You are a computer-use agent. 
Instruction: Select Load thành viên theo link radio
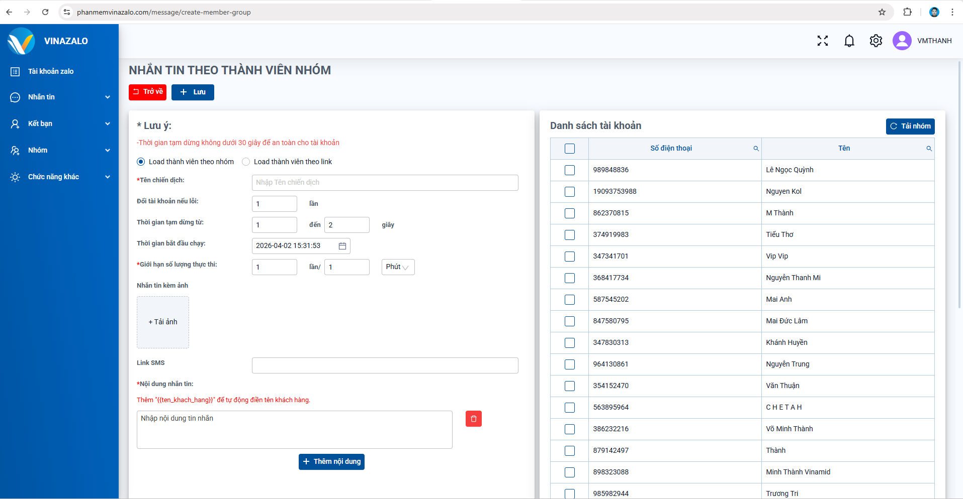pos(246,162)
